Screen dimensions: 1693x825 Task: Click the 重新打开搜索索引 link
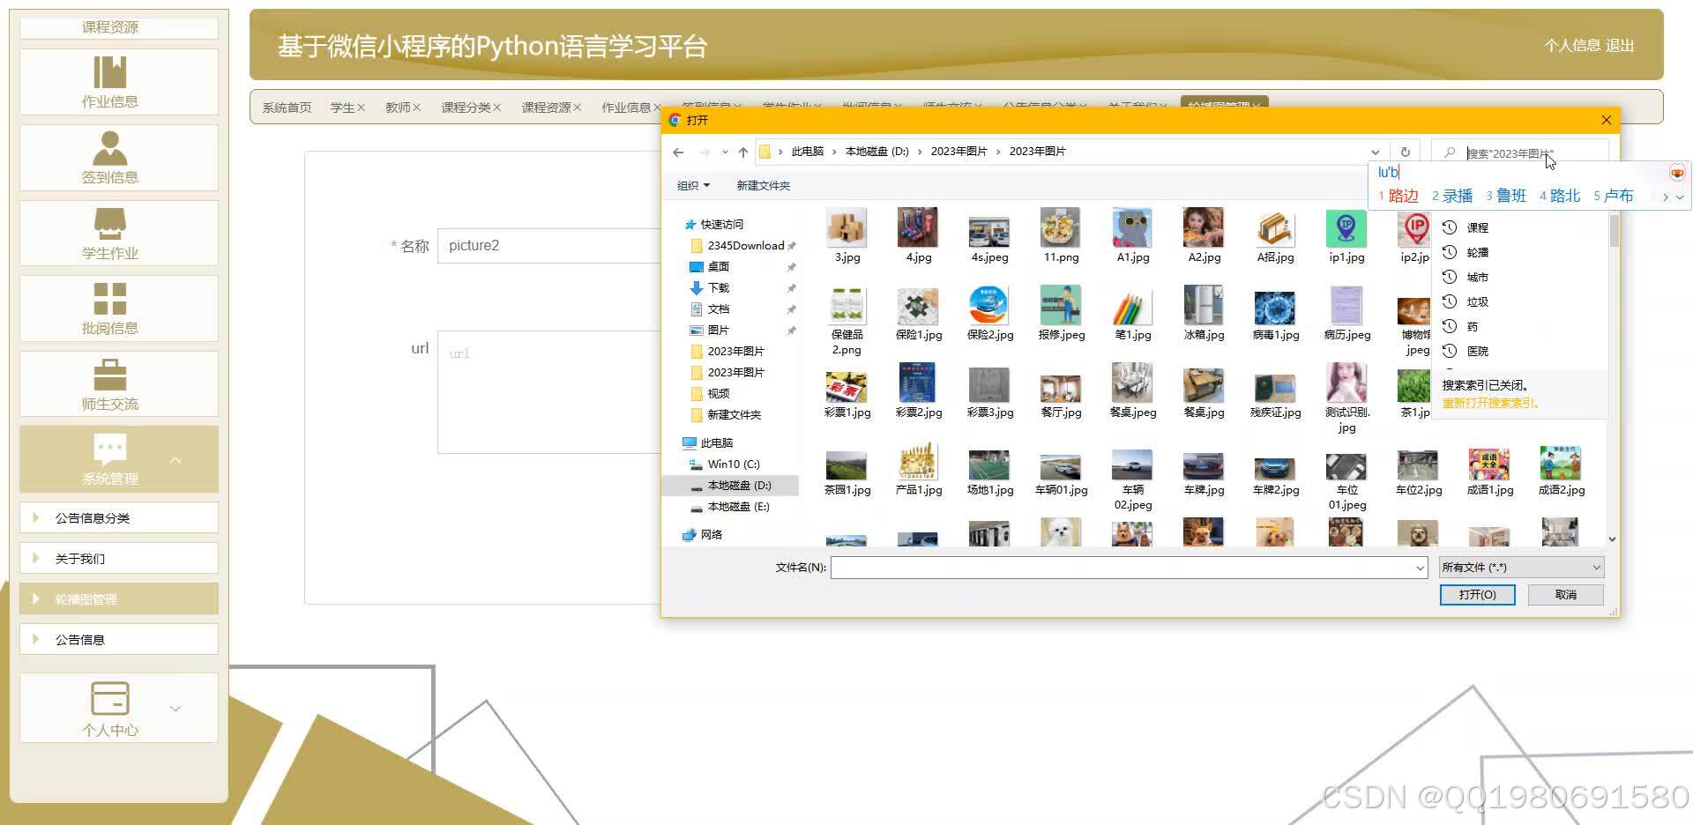pyautogui.click(x=1490, y=403)
